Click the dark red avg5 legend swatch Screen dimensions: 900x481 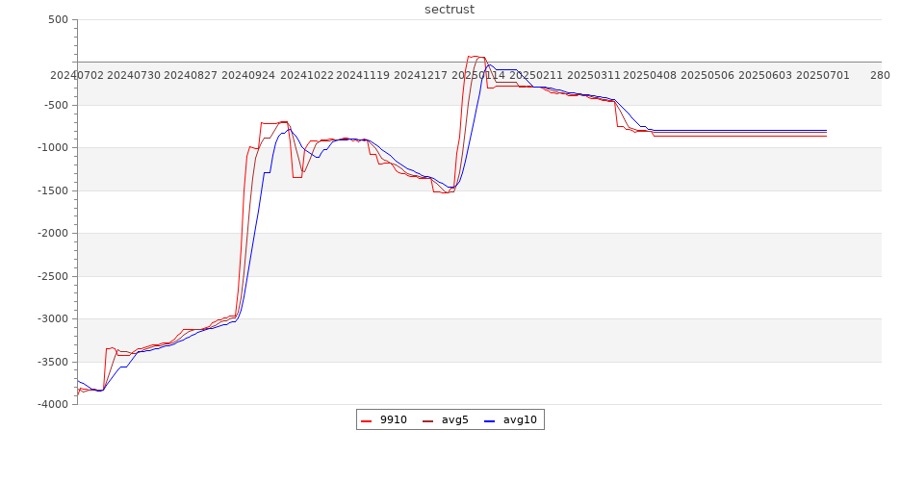point(428,420)
